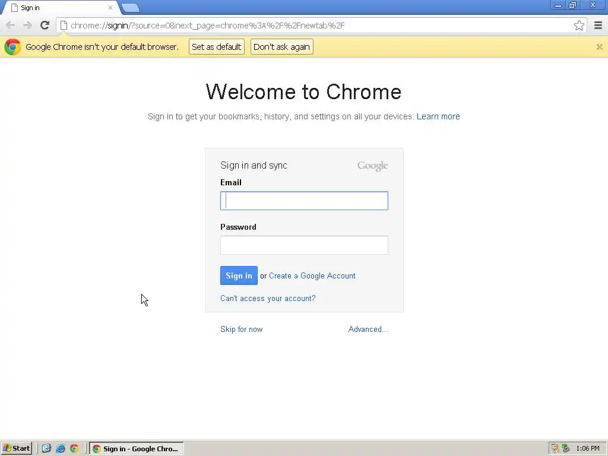This screenshot has height=456, width=608.
Task: Focus the Email input field
Action: click(x=304, y=201)
